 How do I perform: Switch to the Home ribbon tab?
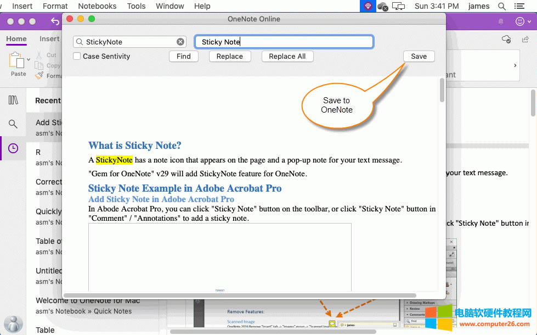pos(16,39)
